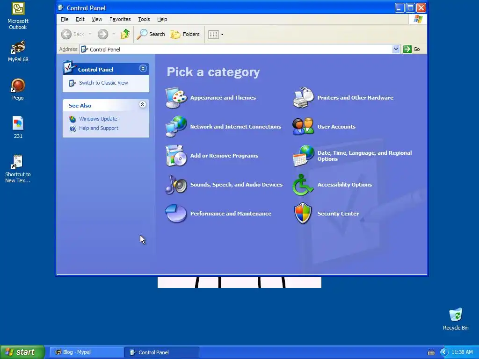The height and width of the screenshot is (359, 479).
Task: Expand the Address bar dropdown
Action: 396,49
